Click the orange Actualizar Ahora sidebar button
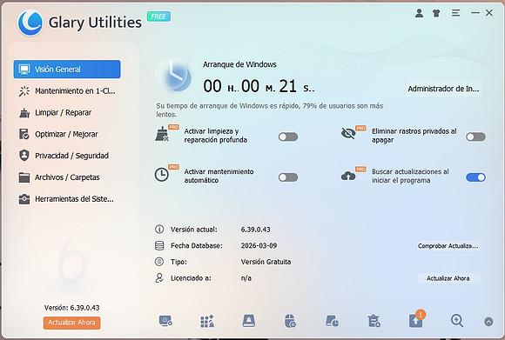Image resolution: width=505 pixels, height=340 pixels. pos(71,323)
